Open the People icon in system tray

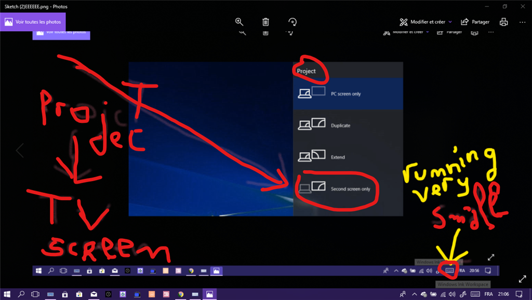[x=403, y=294]
